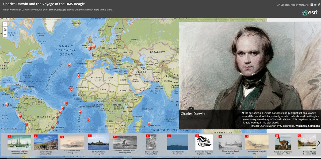Select map marker 5 near Brazil coast
The width and height of the screenshot is (321, 159).
click(x=63, y=108)
